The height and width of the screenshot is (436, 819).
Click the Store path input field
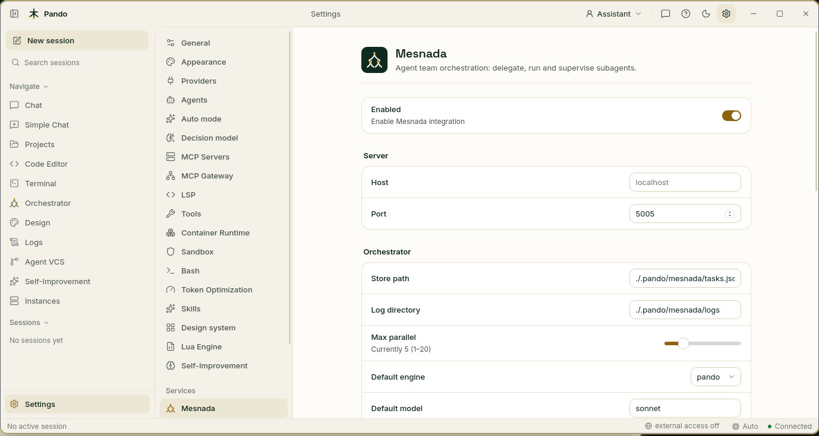(685, 278)
